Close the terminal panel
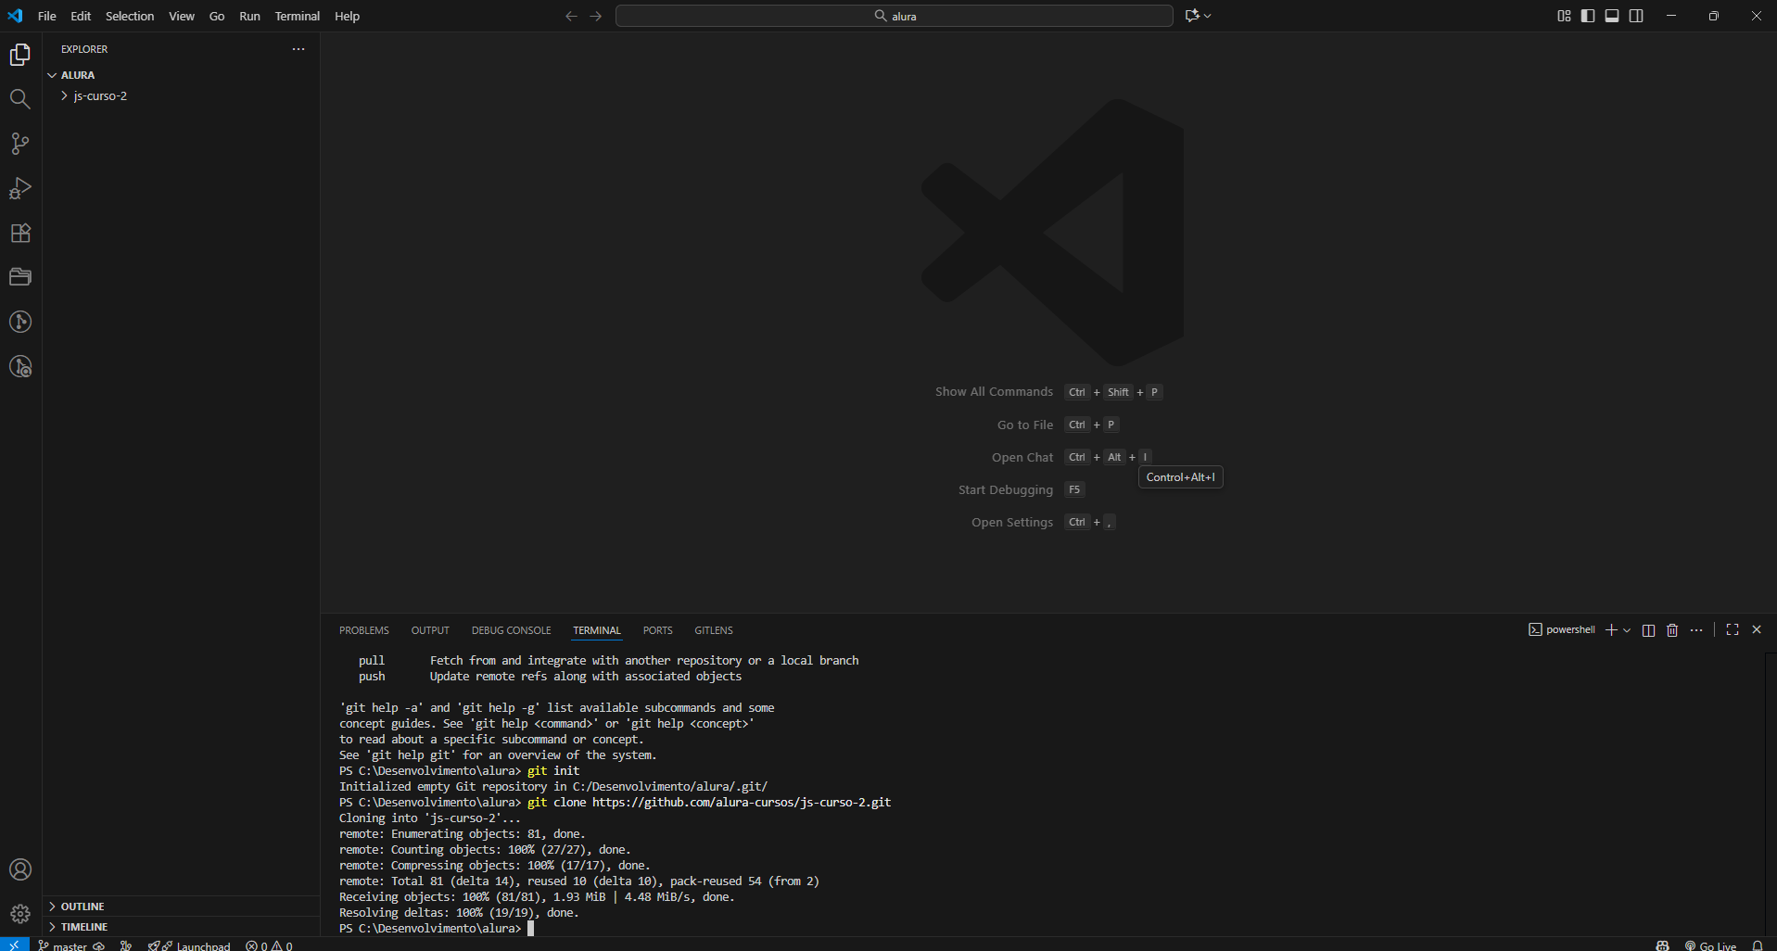Screen dimensions: 1777x951 pos(1757,630)
